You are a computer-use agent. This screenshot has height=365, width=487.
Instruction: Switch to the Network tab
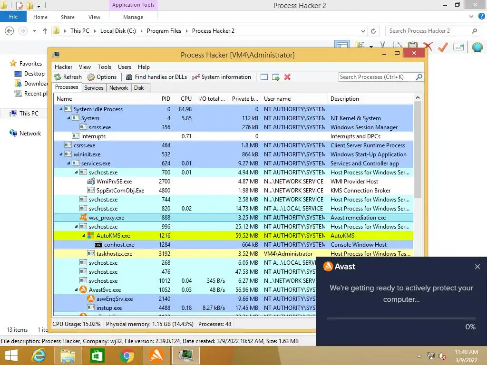(x=118, y=88)
